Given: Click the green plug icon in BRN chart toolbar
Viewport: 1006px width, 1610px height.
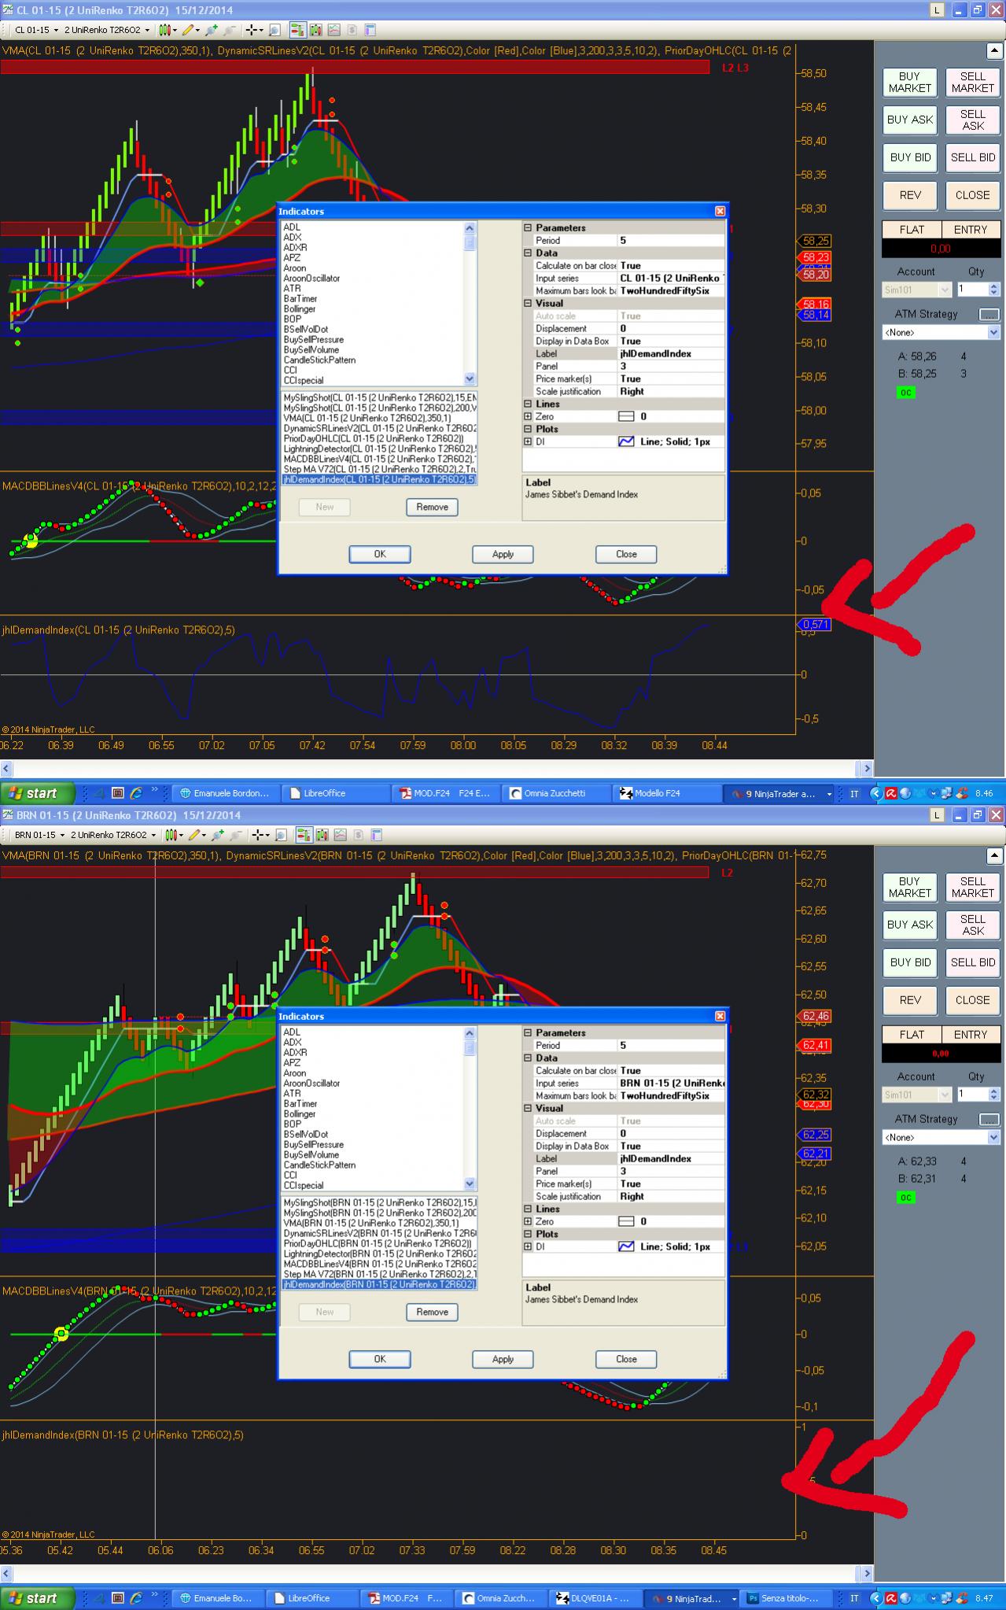Looking at the screenshot, I should point(219,835).
